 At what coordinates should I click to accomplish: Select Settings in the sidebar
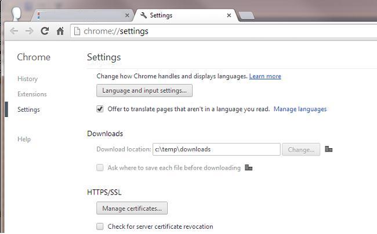pos(28,109)
